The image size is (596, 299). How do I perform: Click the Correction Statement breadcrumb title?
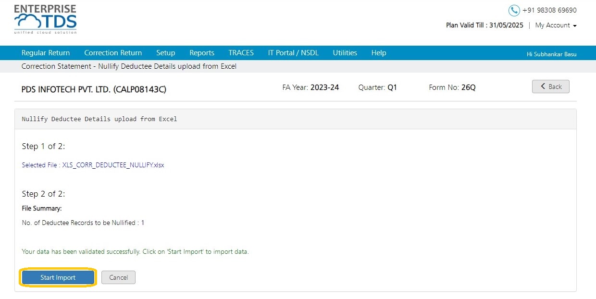pyautogui.click(x=129, y=66)
